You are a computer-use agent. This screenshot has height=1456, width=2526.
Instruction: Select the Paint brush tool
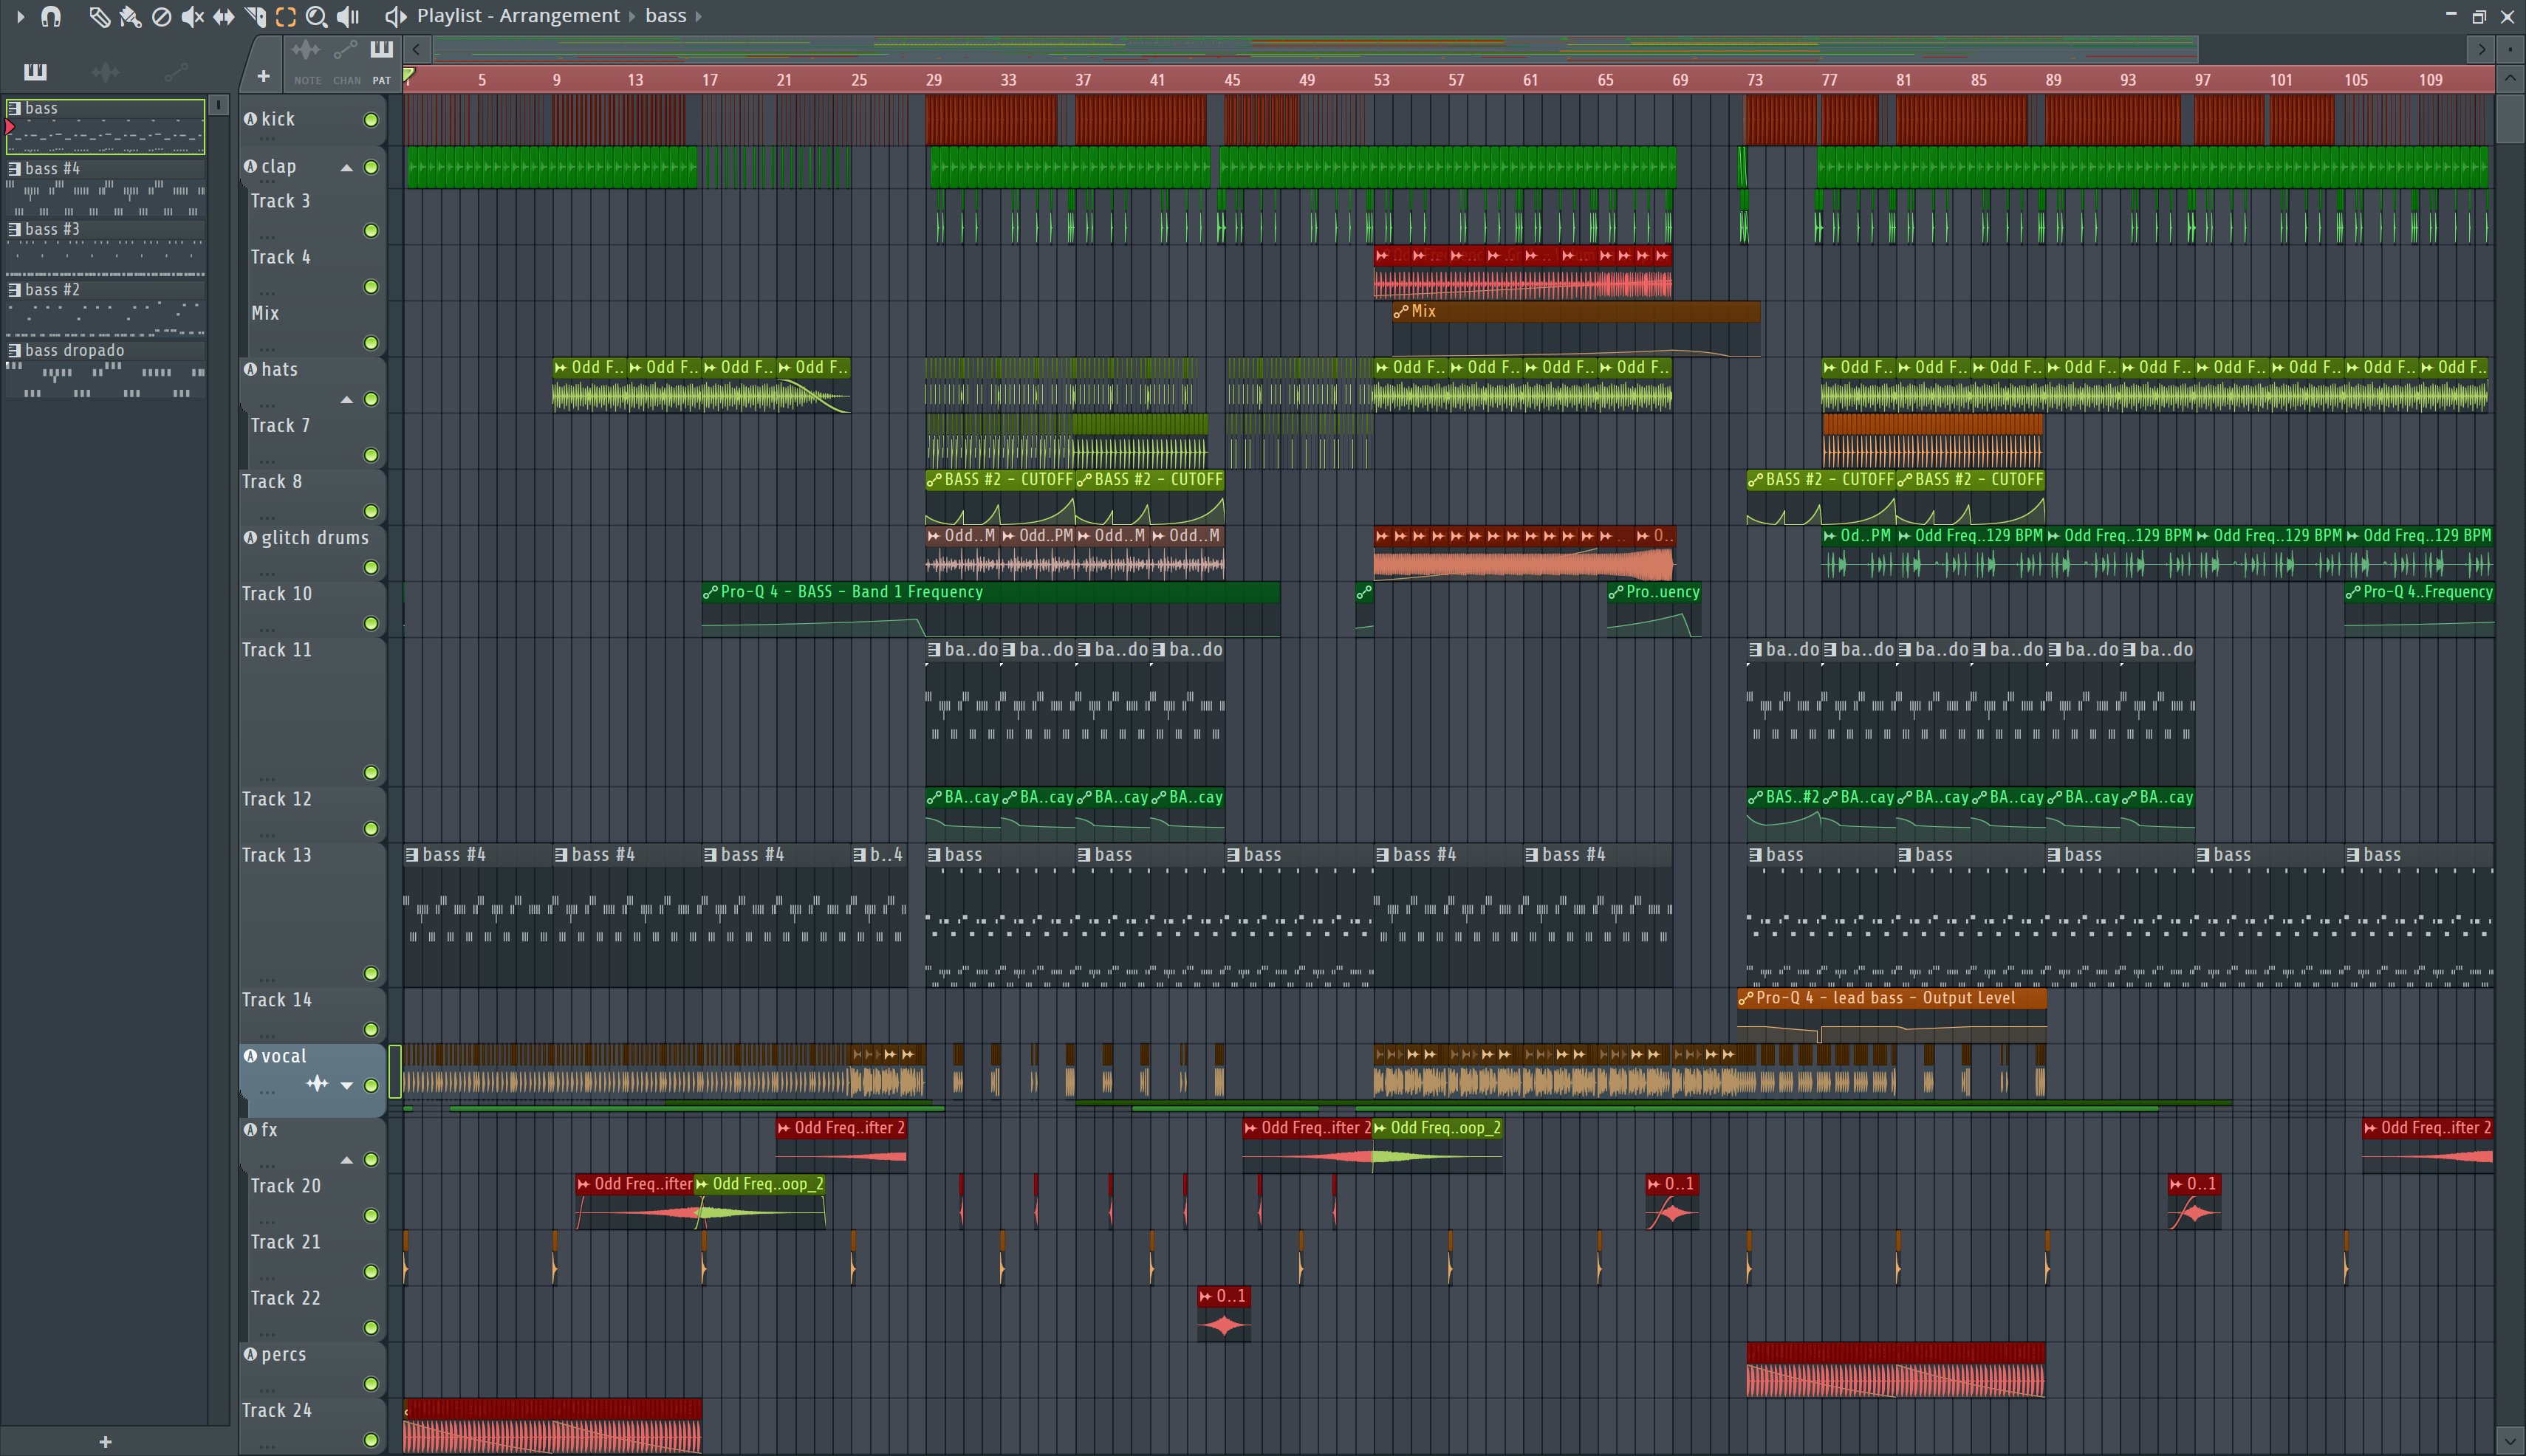point(130,16)
